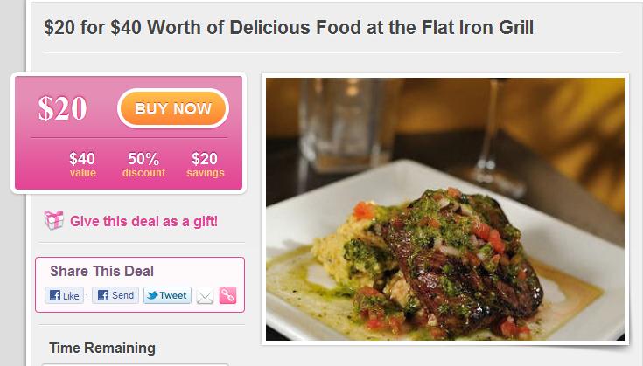Click the large $20 price text
The image size is (643, 366).
(62, 108)
